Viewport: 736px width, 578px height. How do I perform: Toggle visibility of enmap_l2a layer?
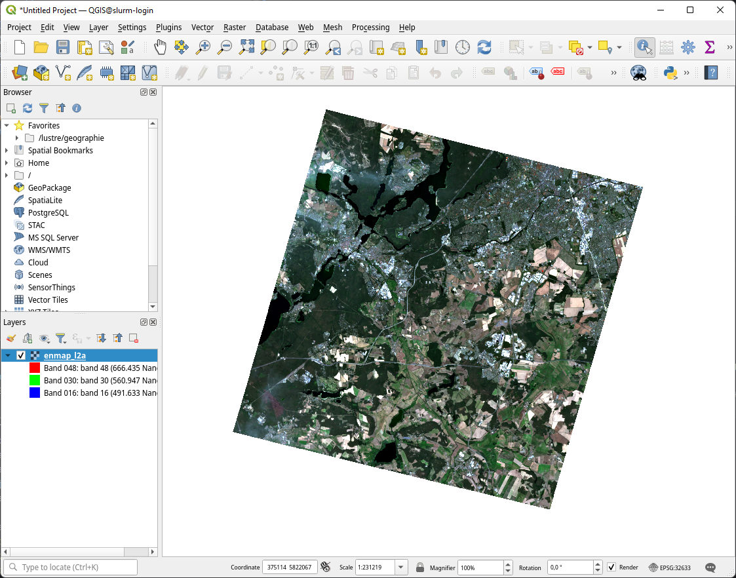click(21, 356)
